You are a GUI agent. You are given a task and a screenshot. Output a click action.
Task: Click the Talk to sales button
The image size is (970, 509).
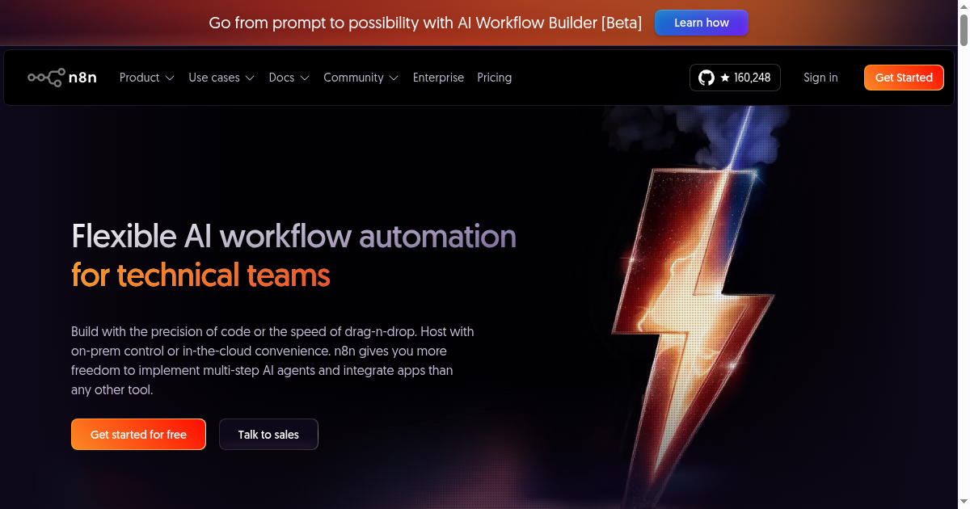[x=268, y=434]
